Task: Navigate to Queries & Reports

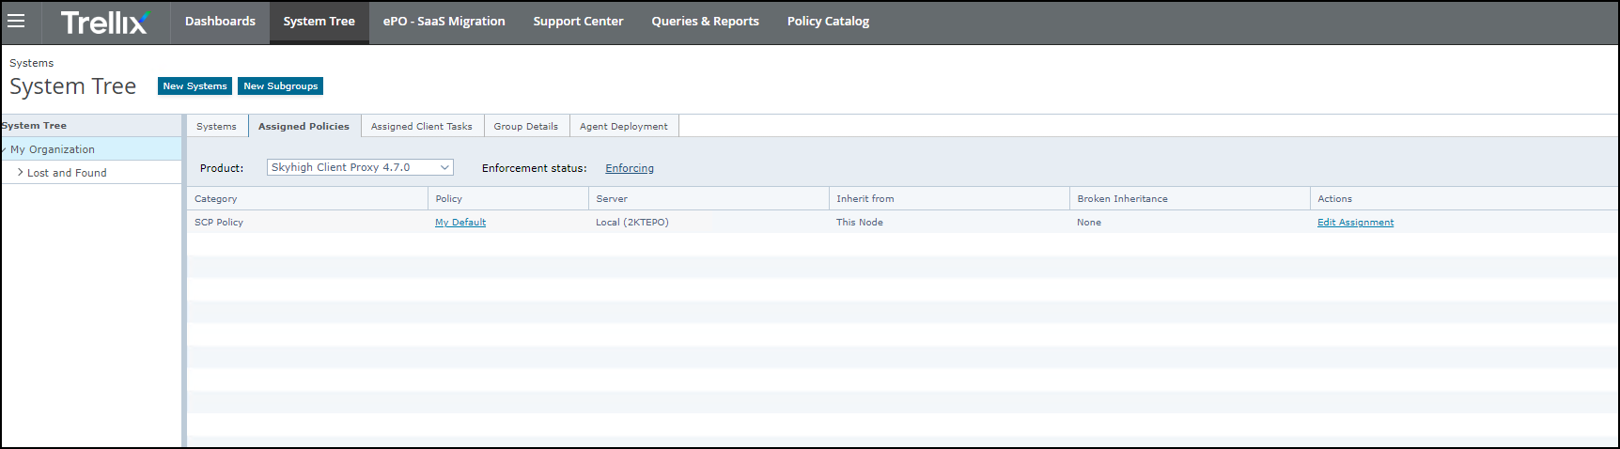Action: (705, 22)
